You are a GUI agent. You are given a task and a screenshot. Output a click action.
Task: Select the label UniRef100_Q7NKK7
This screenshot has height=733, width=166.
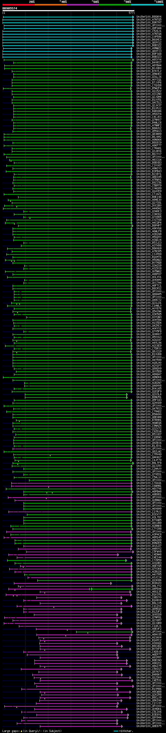149,120
